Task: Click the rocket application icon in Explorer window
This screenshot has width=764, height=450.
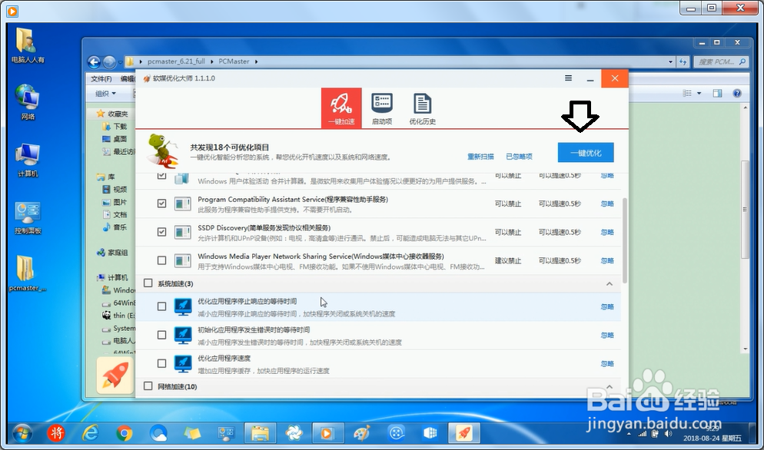Action: (x=115, y=375)
